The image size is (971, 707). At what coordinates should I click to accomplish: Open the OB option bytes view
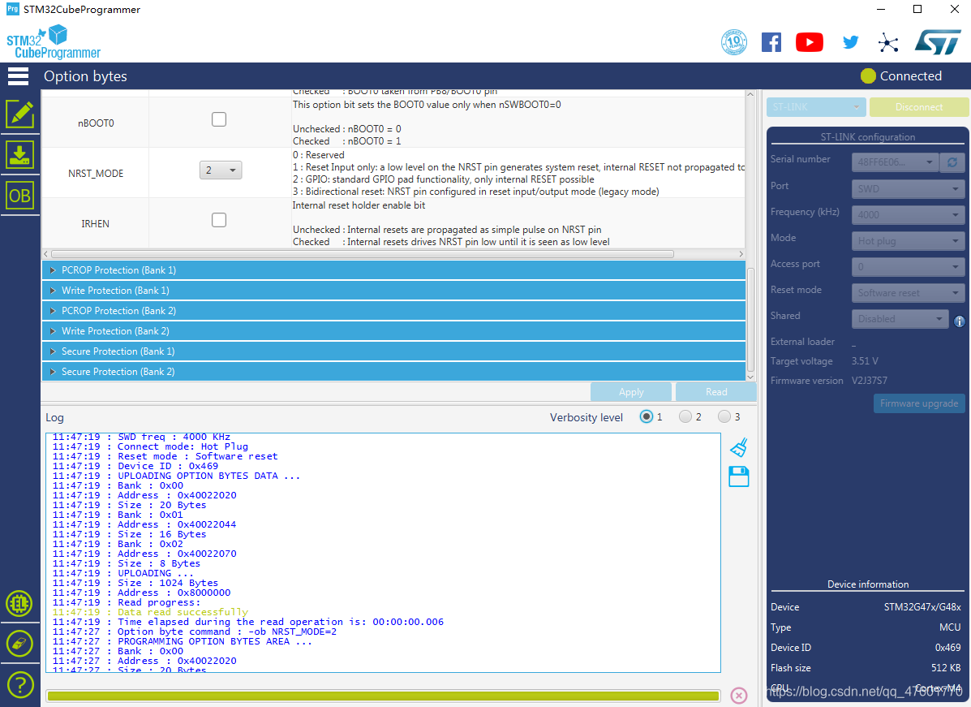click(19, 196)
